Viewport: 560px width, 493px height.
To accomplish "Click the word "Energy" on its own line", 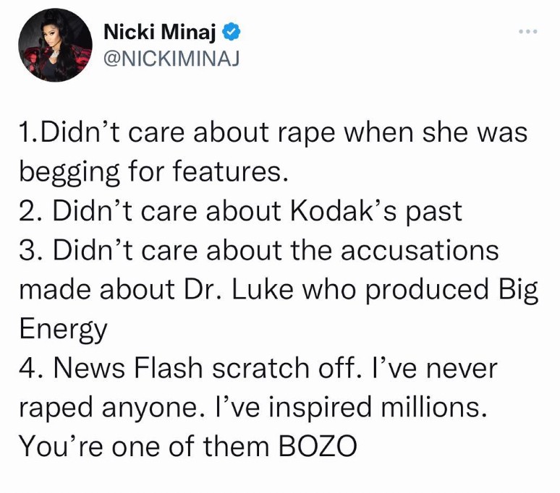I will pyautogui.click(x=63, y=329).
